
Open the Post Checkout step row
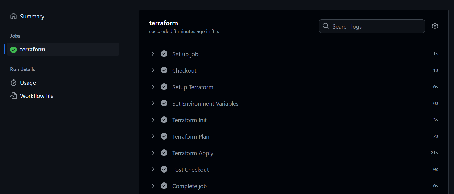click(x=294, y=170)
